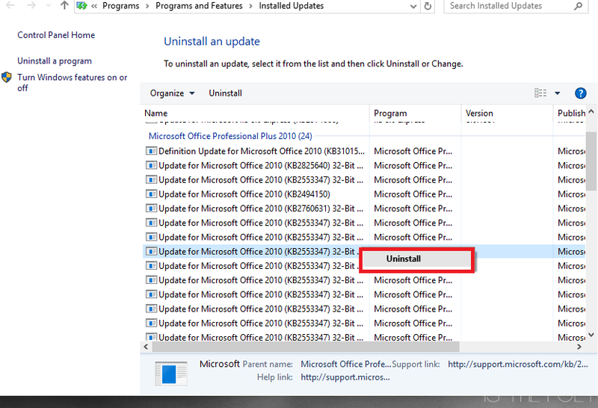598x408 pixels.
Task: Sort by the Publisher column header
Action: pos(571,114)
